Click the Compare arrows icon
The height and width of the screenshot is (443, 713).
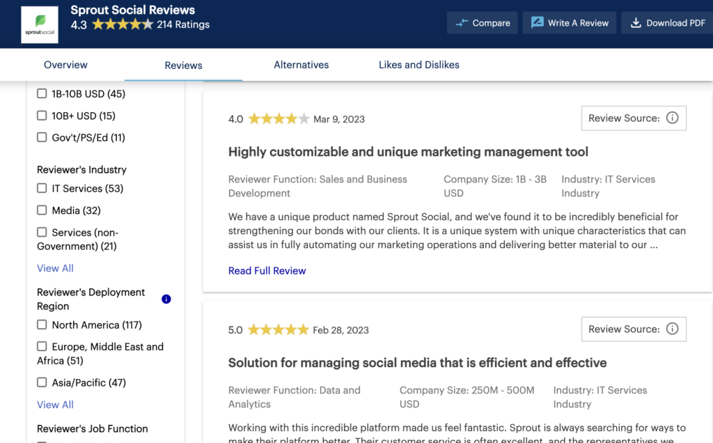click(x=462, y=23)
